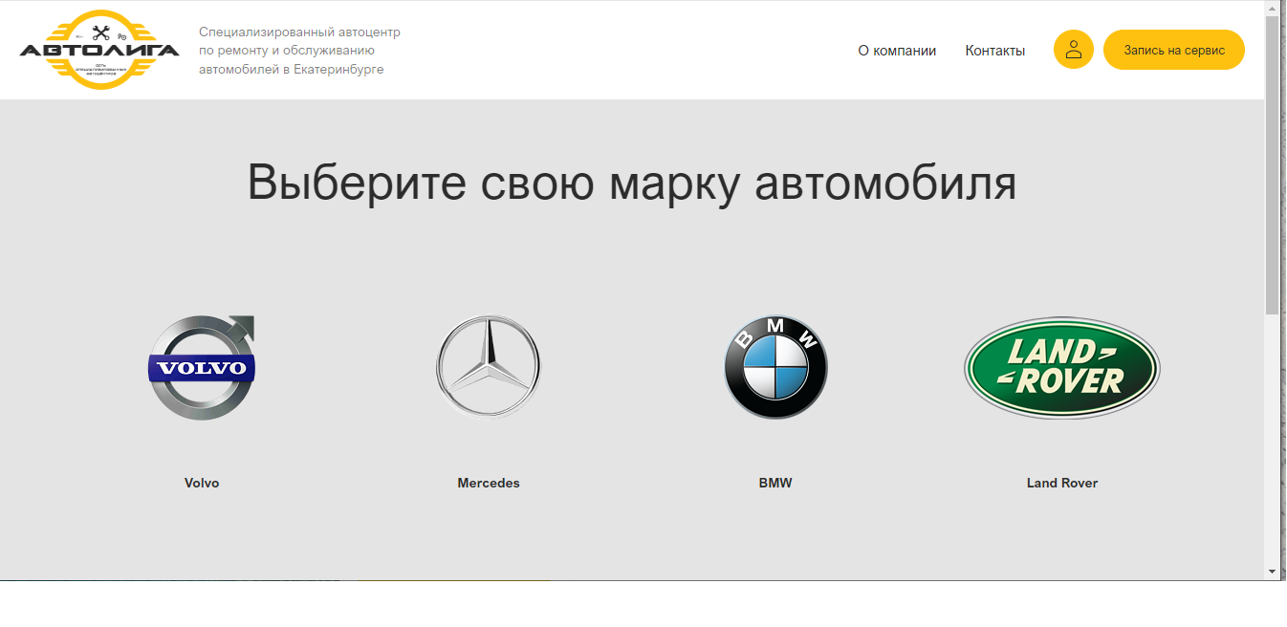Select the Mercedes star logo
This screenshot has height=627, width=1287.
point(489,367)
